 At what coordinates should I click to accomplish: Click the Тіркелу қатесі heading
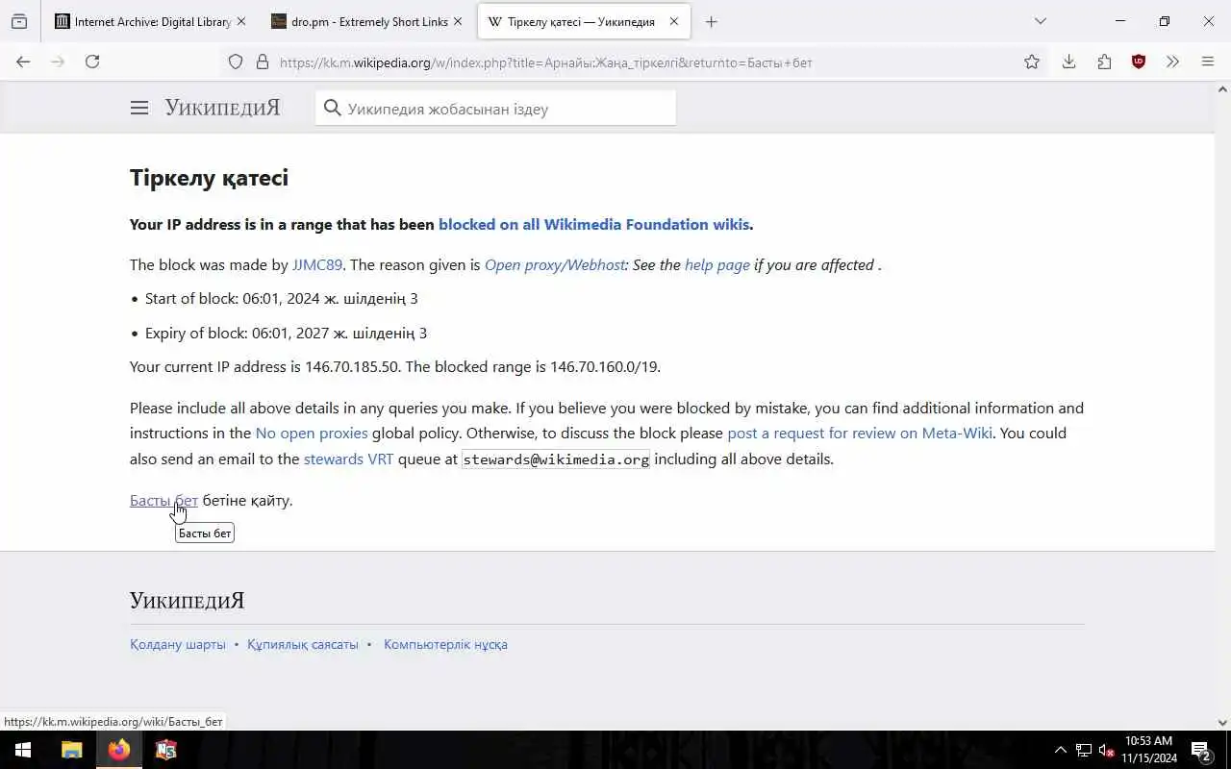tap(209, 178)
